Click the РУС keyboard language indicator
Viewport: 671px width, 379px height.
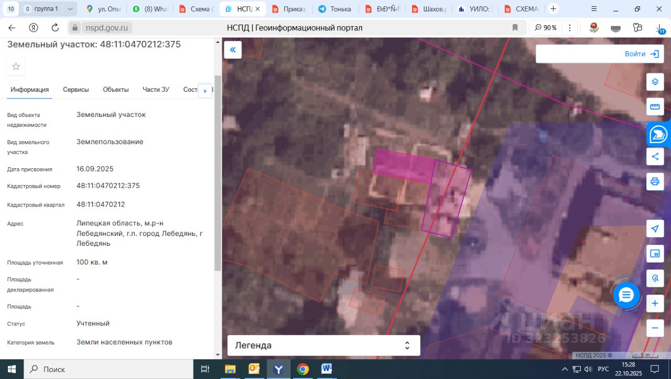point(603,369)
